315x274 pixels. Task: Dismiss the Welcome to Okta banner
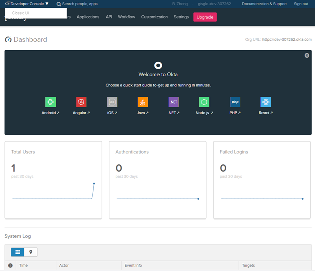307,56
